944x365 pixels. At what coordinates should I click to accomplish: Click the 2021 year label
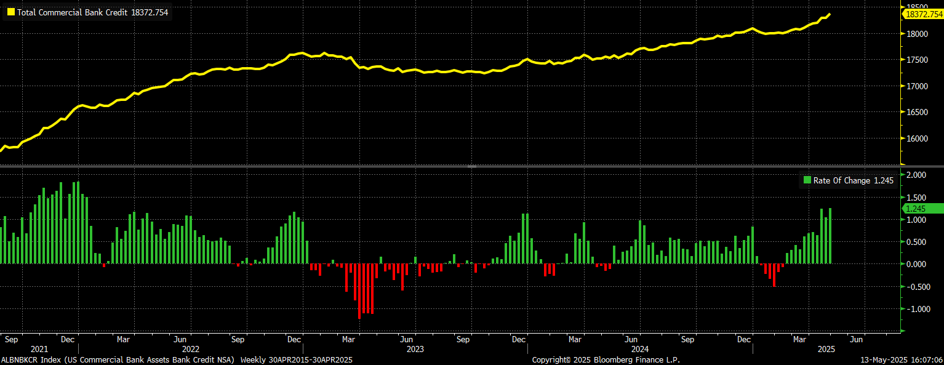(x=39, y=349)
